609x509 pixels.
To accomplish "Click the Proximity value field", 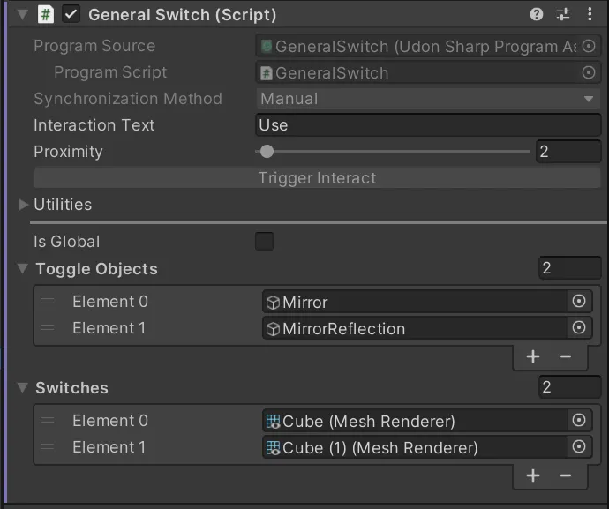I will (x=568, y=152).
